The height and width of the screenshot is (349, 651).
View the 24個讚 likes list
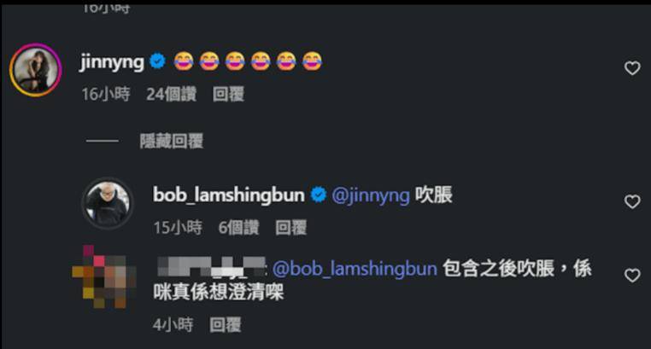(x=171, y=94)
